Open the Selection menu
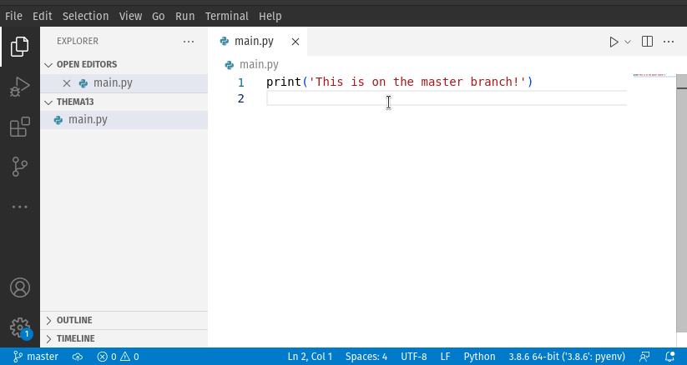 tap(85, 16)
